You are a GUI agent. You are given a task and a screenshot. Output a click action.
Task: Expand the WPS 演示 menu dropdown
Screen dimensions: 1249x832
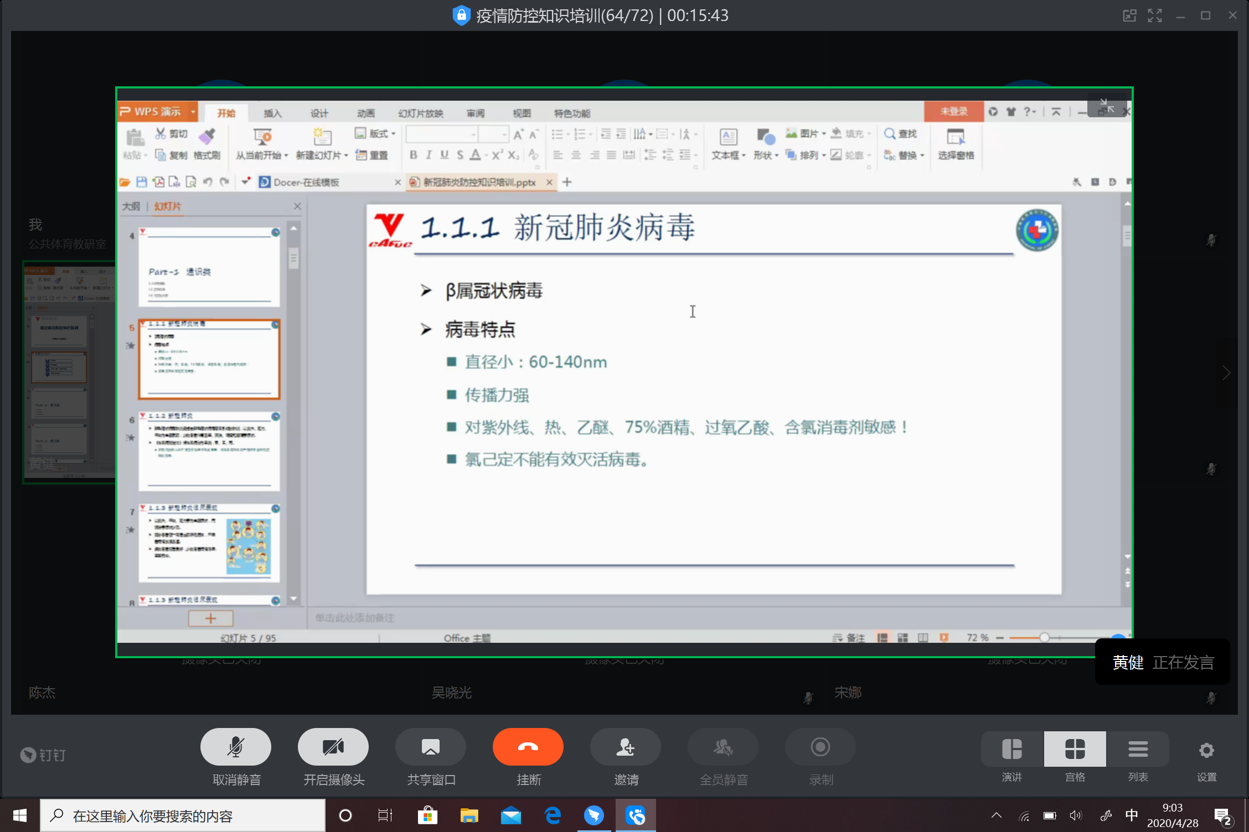[x=193, y=112]
